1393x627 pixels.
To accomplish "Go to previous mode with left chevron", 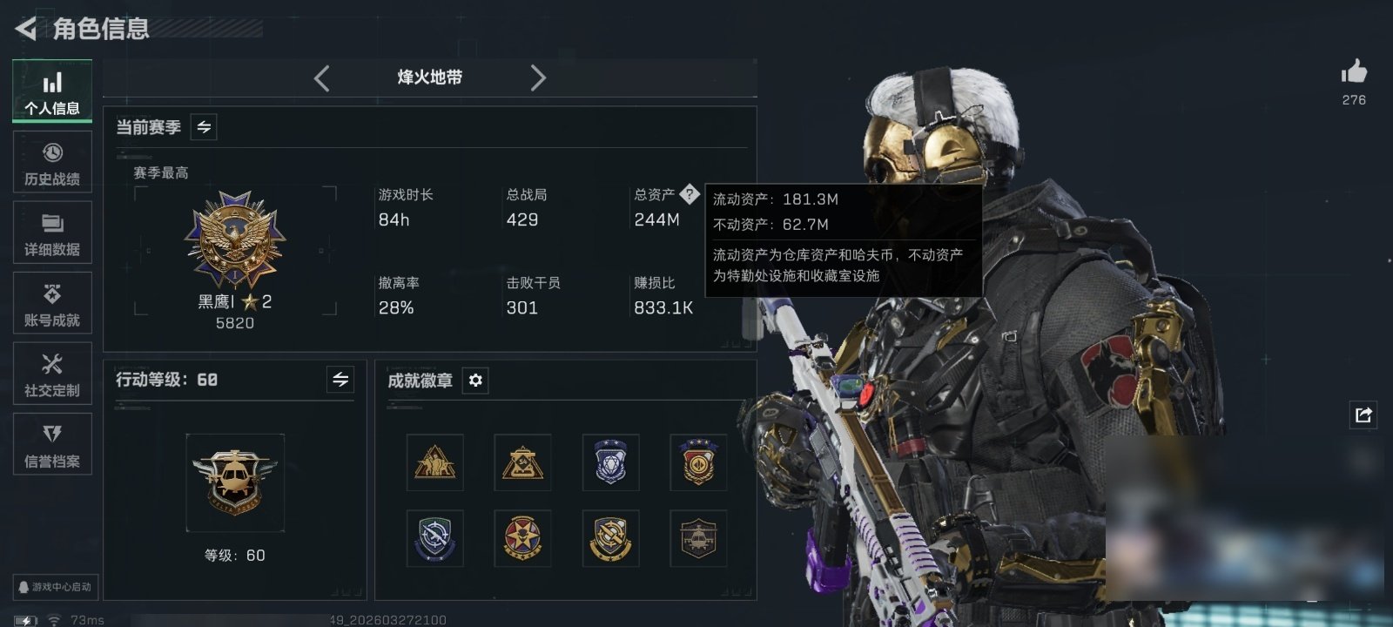I will coord(321,78).
